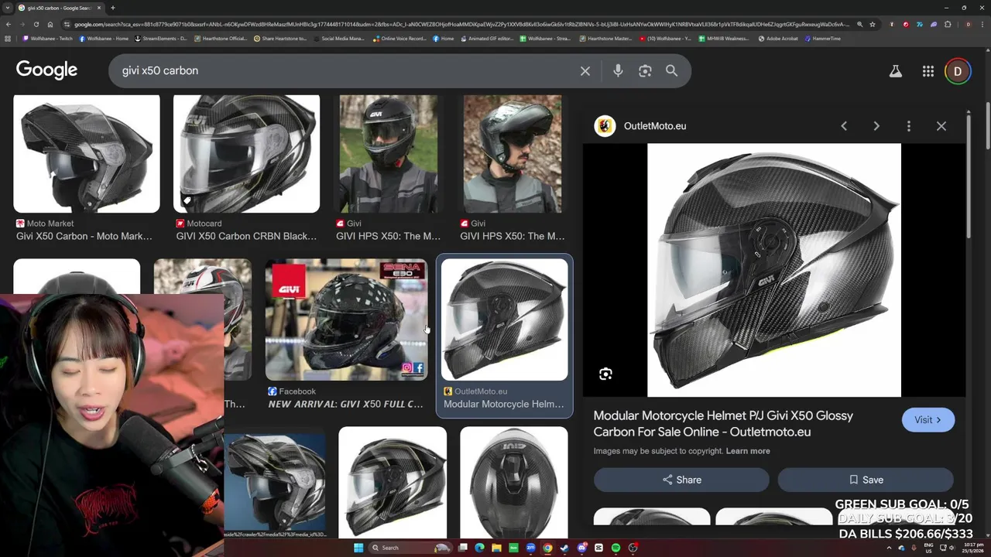
Task: Open a new Chrome tab
Action: (x=112, y=8)
